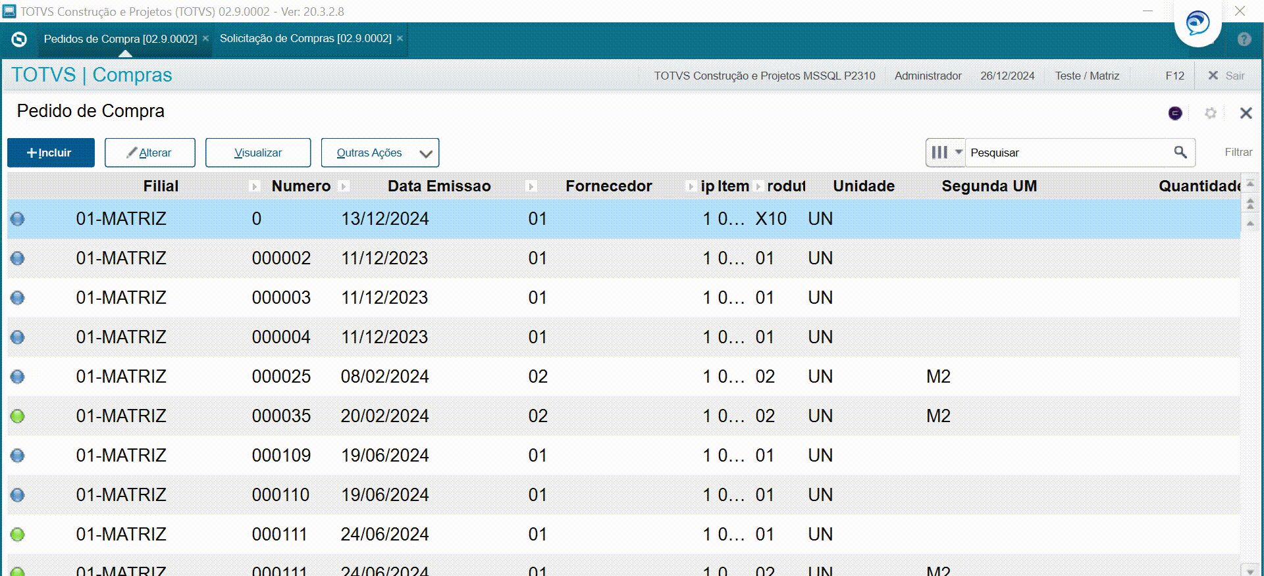Click the date 13/12/2024 cell
Image resolution: width=1264 pixels, height=576 pixels.
[x=384, y=219]
